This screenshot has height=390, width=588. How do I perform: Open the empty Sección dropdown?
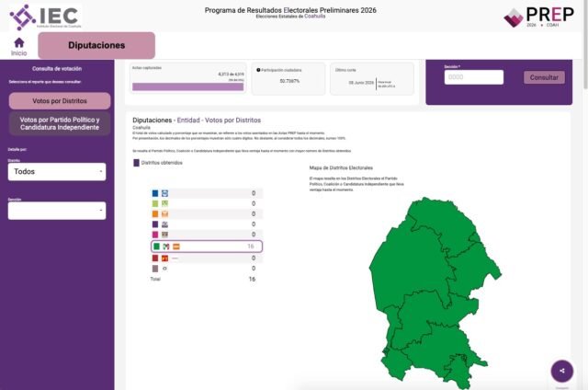tap(57, 211)
